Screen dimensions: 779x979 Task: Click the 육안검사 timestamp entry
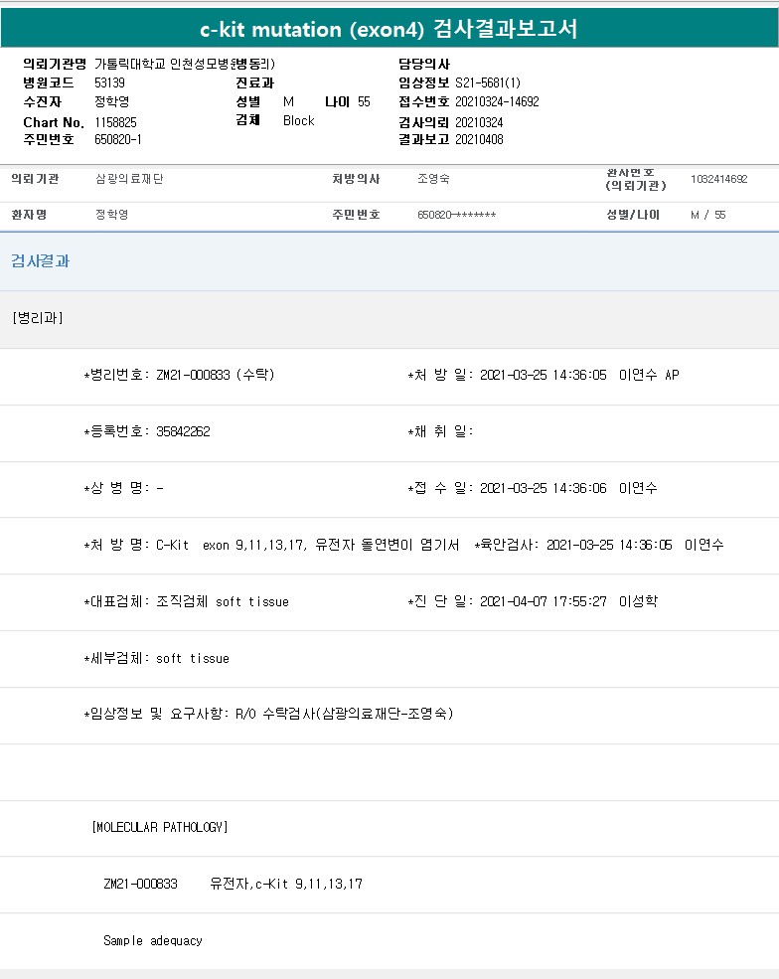click(x=598, y=545)
